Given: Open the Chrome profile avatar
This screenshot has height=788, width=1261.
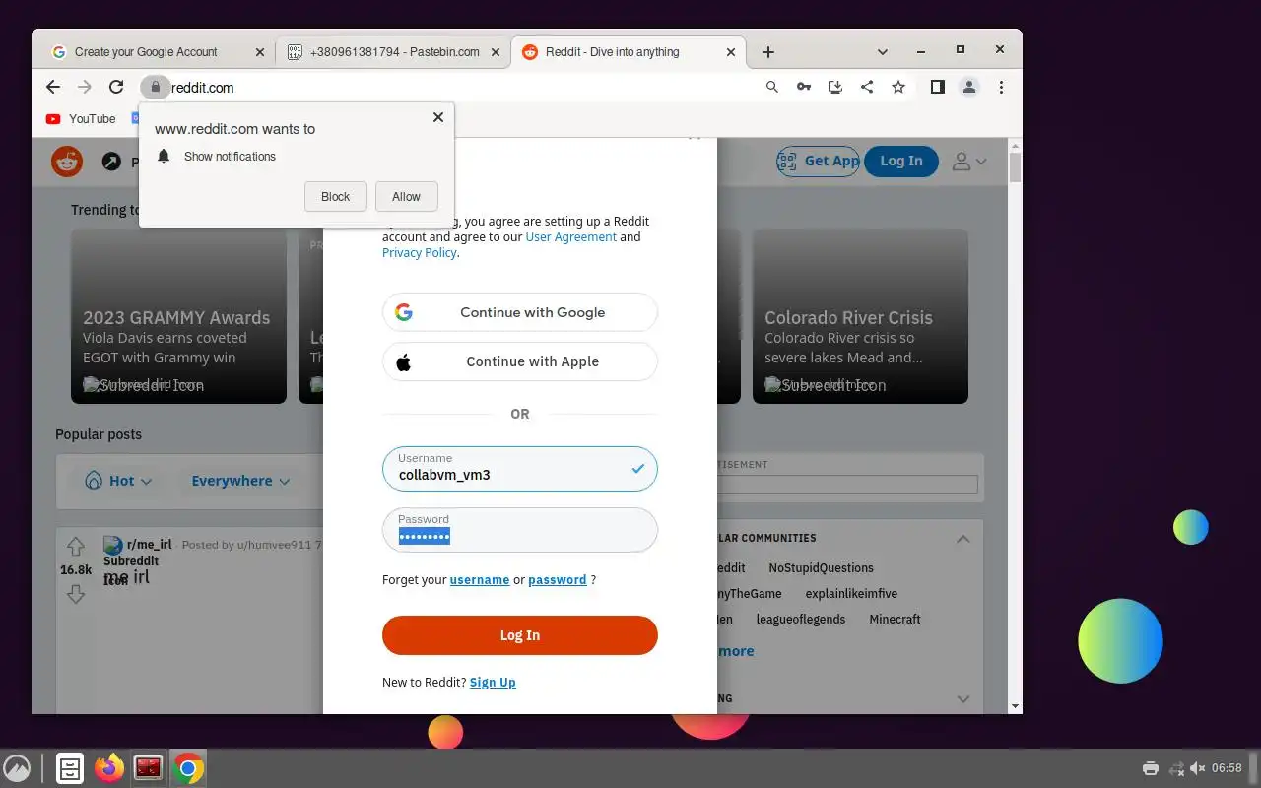Looking at the screenshot, I should point(969,87).
